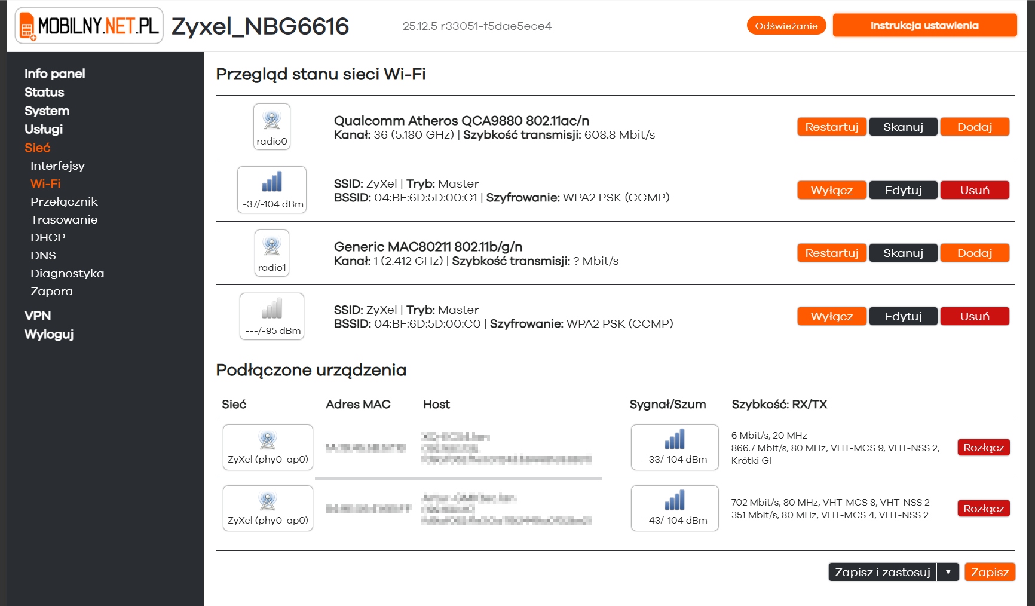Click the Zyxel_NBG6616 hostname title
1035x606 pixels.
(x=260, y=26)
